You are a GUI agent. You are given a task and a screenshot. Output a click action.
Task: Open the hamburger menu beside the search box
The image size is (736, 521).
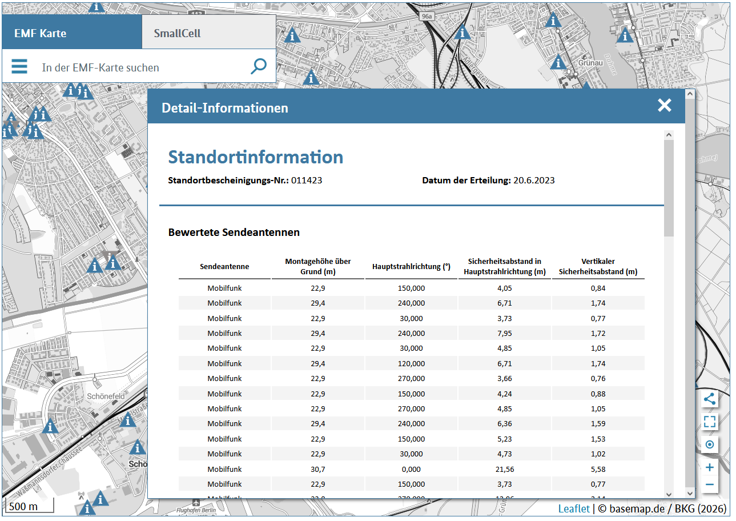(x=19, y=67)
